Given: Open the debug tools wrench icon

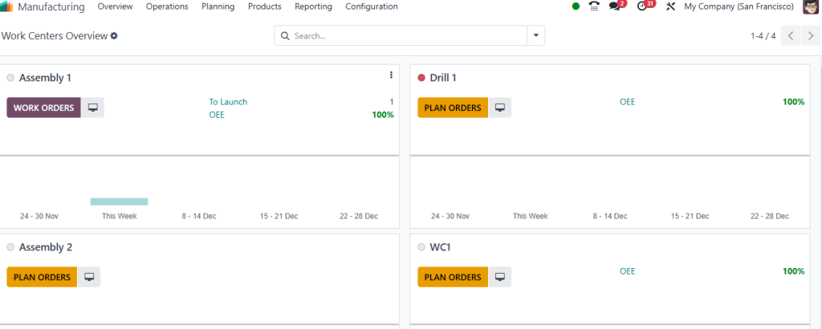Looking at the screenshot, I should click(670, 6).
